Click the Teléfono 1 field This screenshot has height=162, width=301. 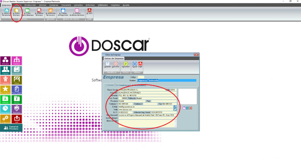tap(126, 104)
